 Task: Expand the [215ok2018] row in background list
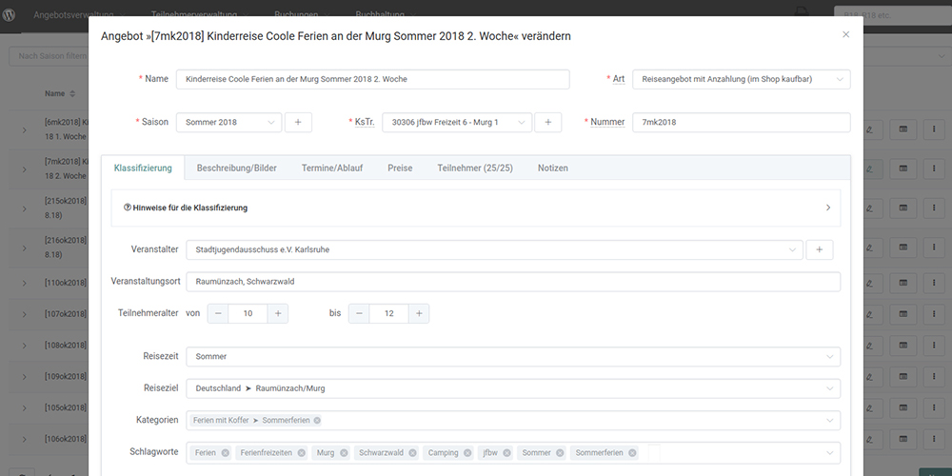(25, 208)
